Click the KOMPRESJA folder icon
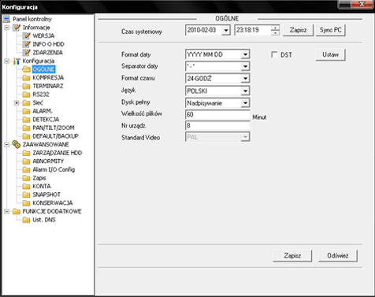 [26, 78]
